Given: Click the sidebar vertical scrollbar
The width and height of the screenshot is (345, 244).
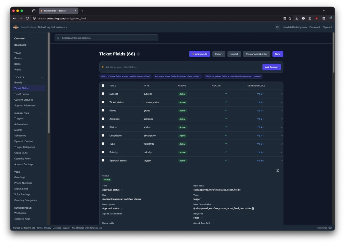Looking at the screenshot, I should 49,83.
